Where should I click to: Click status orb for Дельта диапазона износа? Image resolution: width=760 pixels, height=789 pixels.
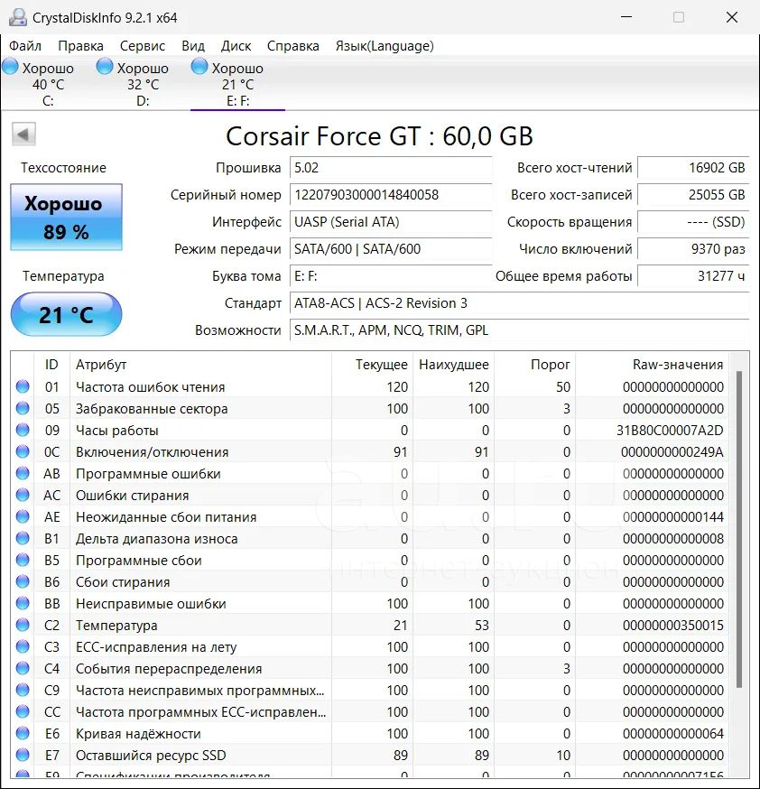coord(23,538)
